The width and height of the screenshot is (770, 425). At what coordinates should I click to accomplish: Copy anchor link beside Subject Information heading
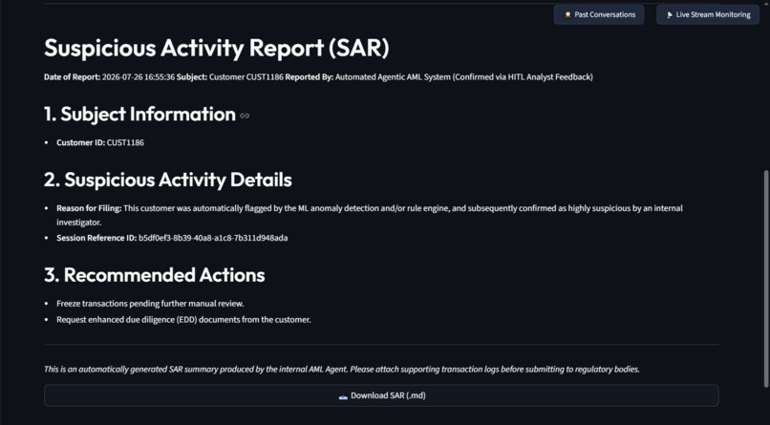coord(245,116)
